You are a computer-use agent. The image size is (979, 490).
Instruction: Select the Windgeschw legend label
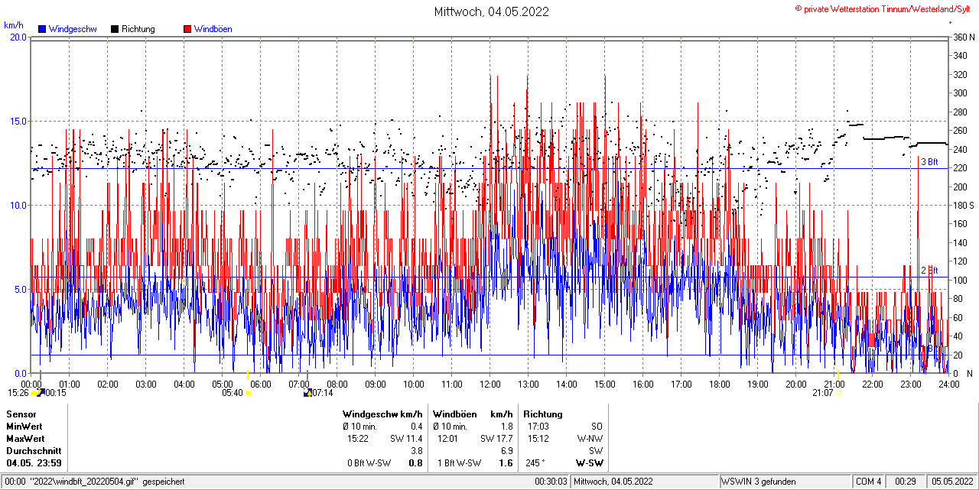tap(73, 29)
